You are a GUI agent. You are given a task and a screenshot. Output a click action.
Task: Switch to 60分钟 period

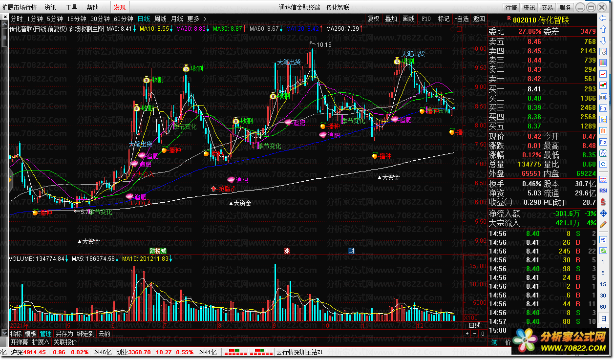point(123,19)
